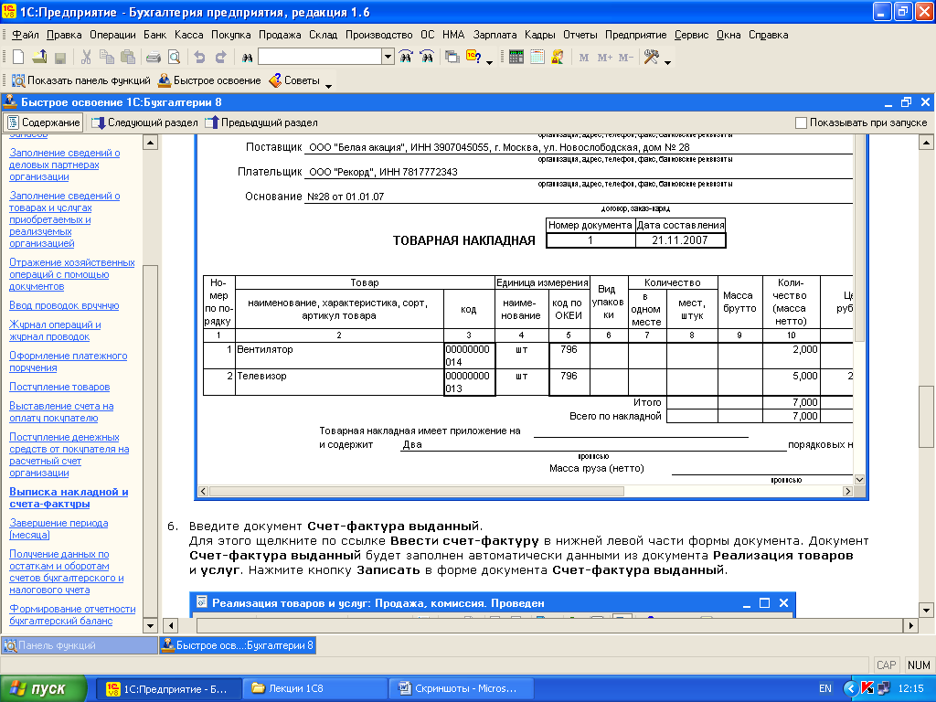Open link Формирование отчетности бухгалтерский баланс
The image size is (936, 702).
click(x=72, y=615)
